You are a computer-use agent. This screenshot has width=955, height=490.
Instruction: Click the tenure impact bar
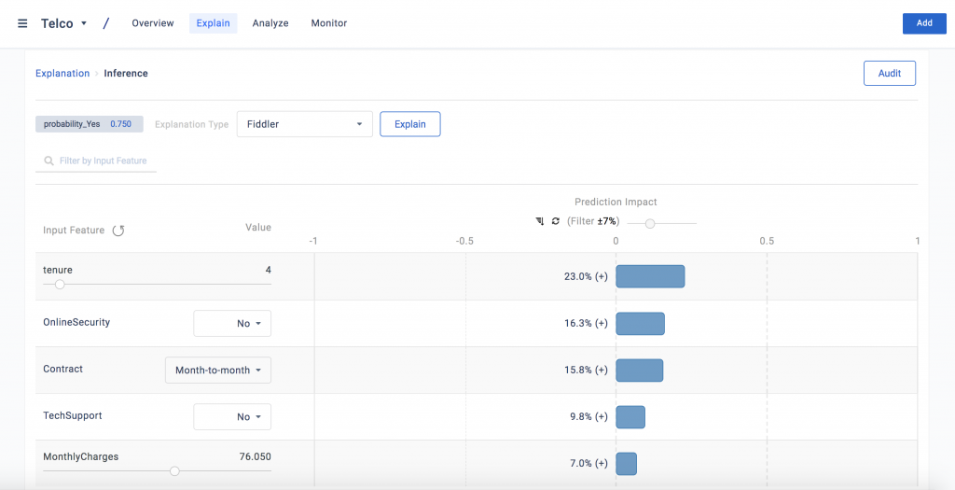tap(650, 276)
